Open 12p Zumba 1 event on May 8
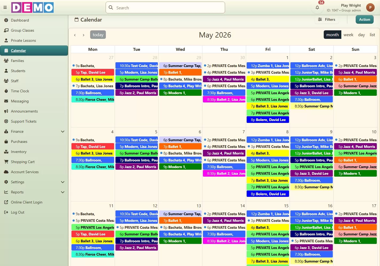The width and height of the screenshot is (380, 266). tap(268, 140)
